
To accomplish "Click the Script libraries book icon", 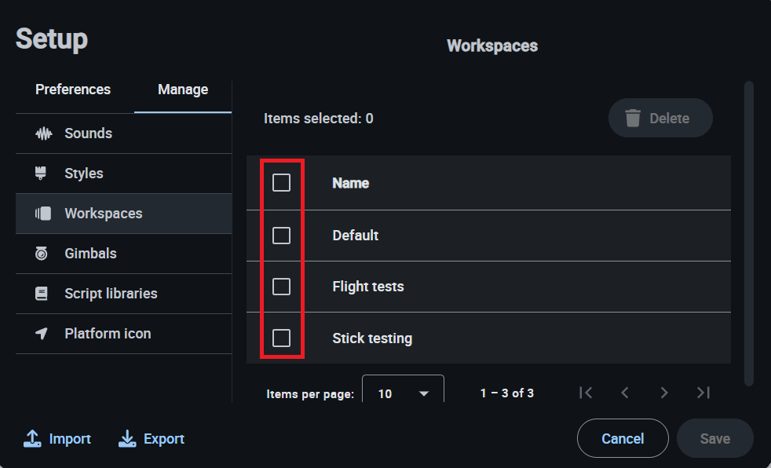I will pos(42,294).
